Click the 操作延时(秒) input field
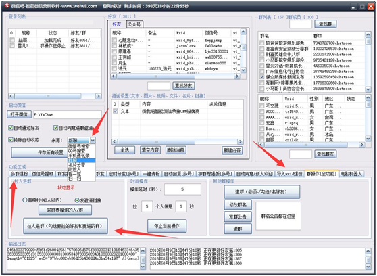This screenshot has width=377, height=276. coord(182,189)
